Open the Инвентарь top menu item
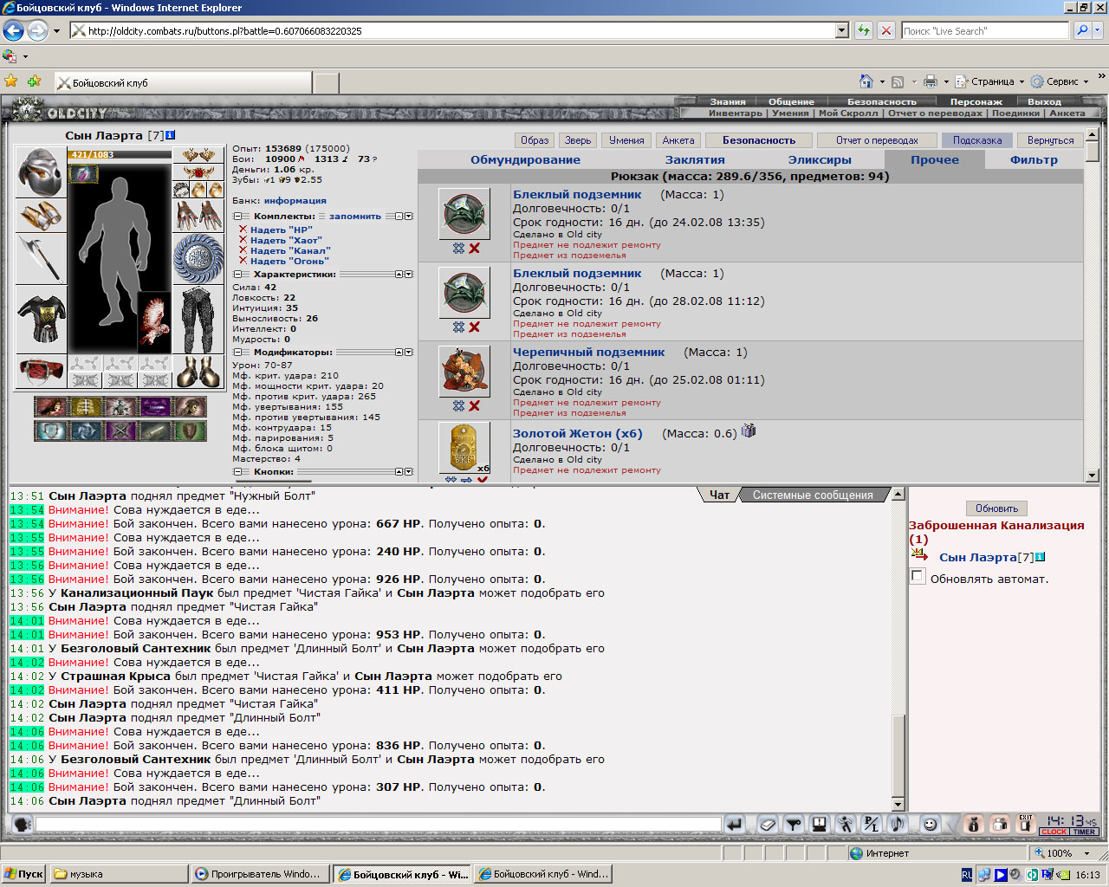Viewport: 1109px width, 887px height. point(736,113)
